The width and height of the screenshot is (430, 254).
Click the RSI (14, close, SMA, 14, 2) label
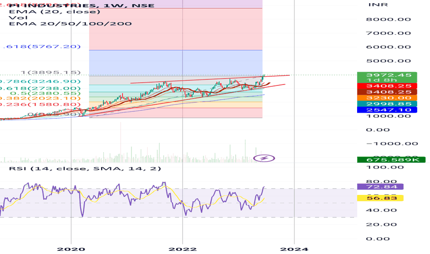point(85,168)
